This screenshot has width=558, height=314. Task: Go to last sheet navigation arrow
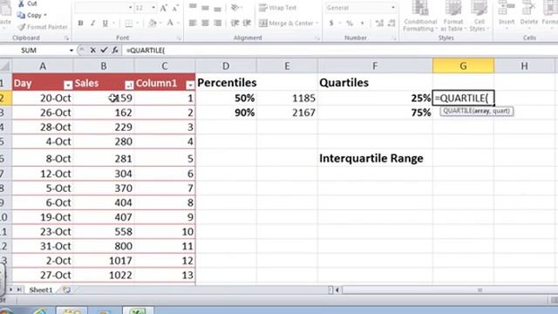tap(19, 290)
